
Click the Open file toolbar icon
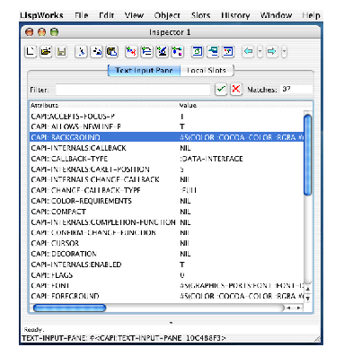point(46,52)
